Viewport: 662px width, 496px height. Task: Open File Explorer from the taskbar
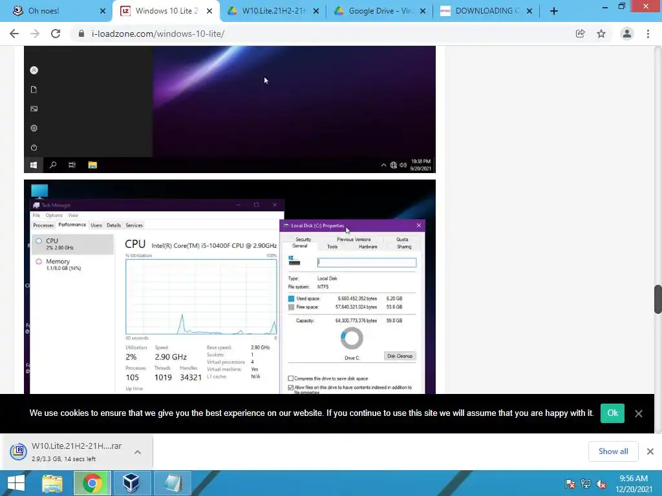pos(52,483)
